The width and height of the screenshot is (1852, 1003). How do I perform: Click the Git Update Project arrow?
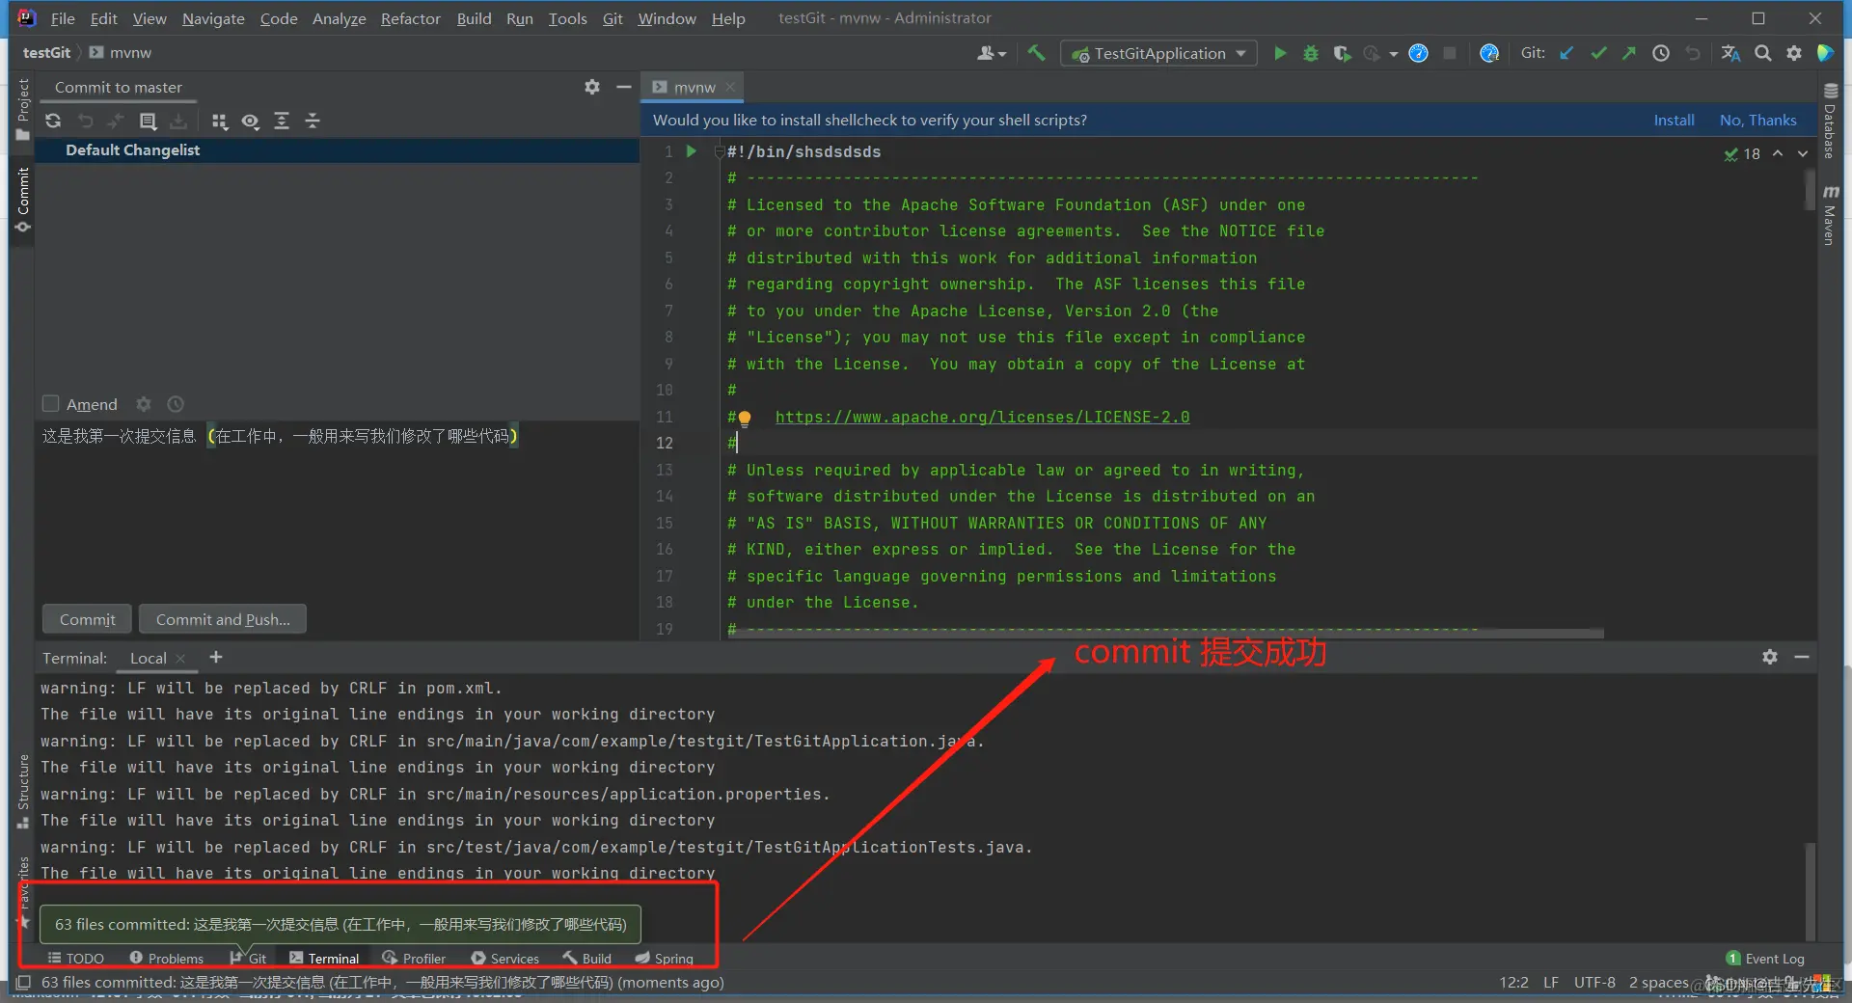tap(1566, 53)
